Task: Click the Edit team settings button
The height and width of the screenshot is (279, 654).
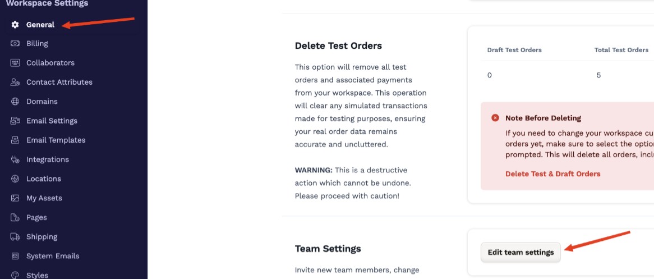Action: click(x=521, y=252)
